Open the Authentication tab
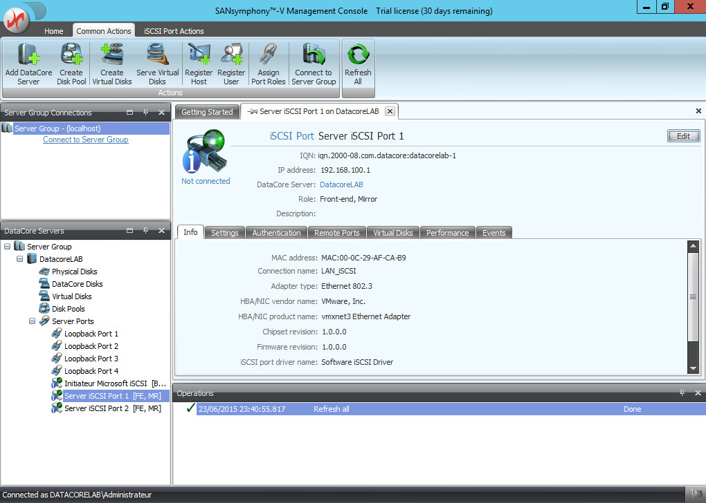 (x=276, y=233)
